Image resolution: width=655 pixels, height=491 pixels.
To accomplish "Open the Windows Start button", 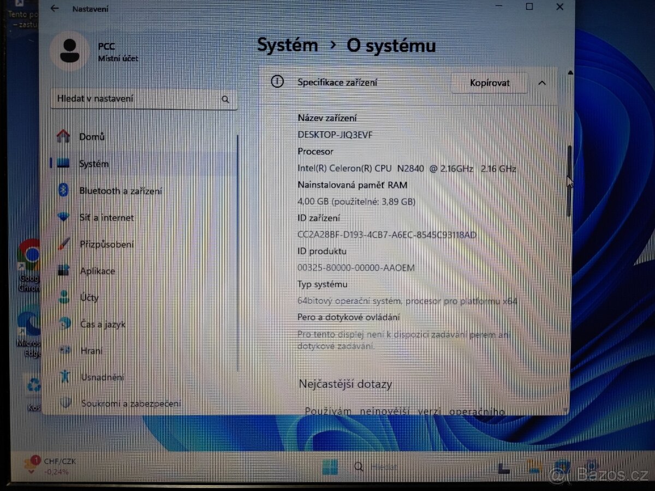I will point(330,467).
